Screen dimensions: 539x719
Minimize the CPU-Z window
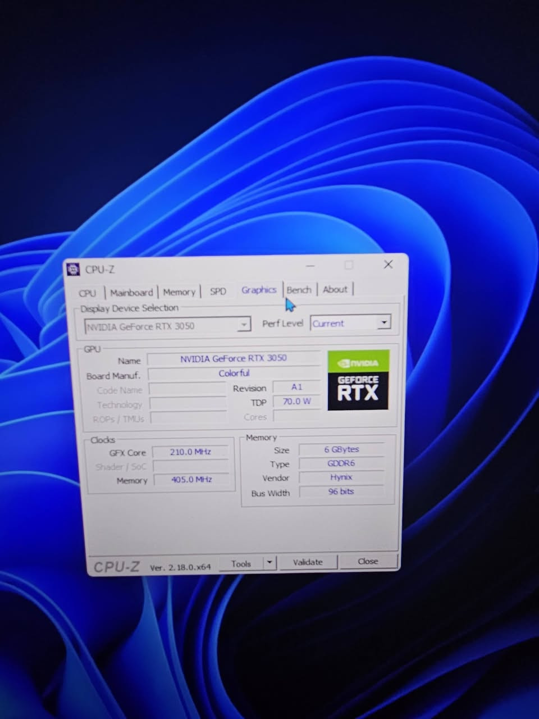(x=310, y=265)
